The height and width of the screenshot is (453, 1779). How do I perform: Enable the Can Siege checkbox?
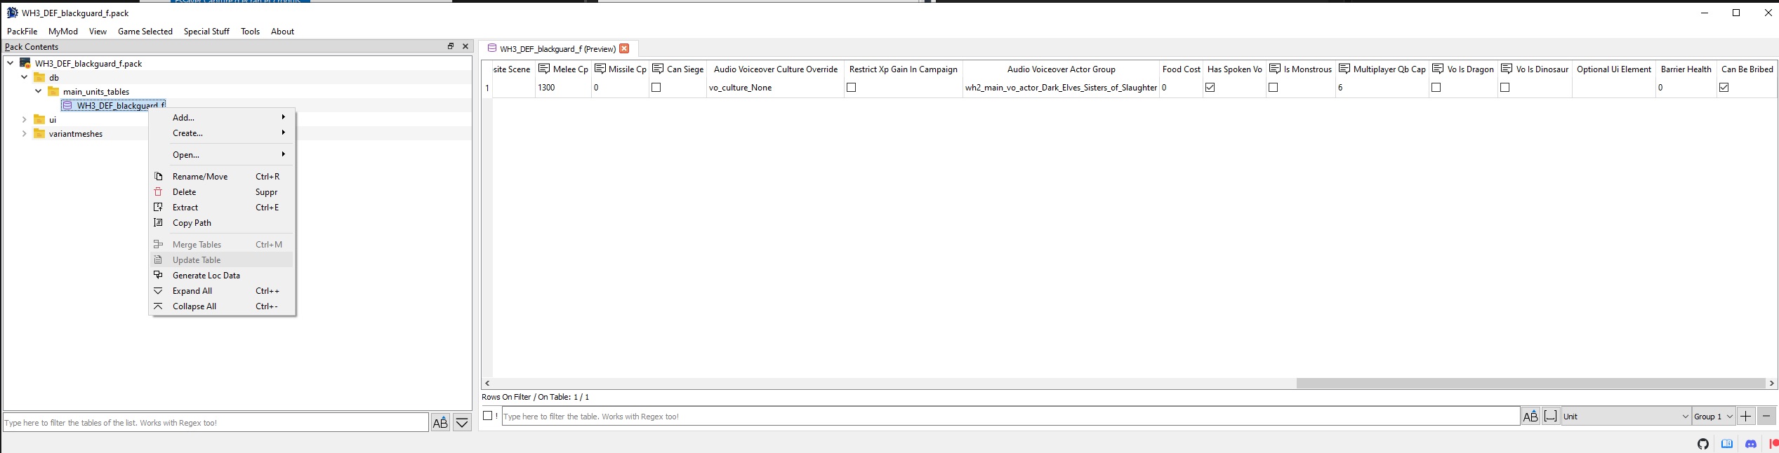coord(656,88)
